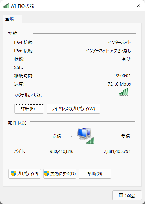Click the 受信 label
This screenshot has height=204, width=145.
126,136
